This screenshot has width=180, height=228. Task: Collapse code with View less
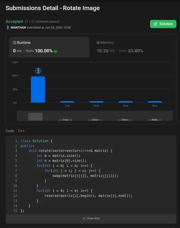point(91,218)
